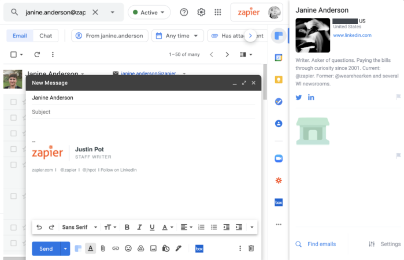This screenshot has height=260, width=404.
Task: Click Find emails in the sidebar
Action: 316,244
